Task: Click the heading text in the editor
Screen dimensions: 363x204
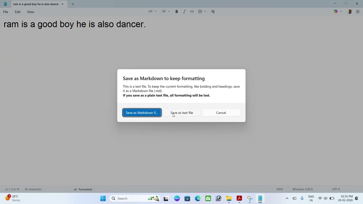Action: click(x=75, y=24)
